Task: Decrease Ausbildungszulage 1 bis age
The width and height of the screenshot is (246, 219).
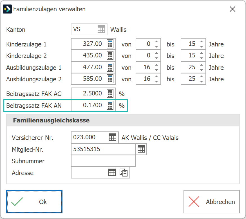Action: [x=202, y=70]
